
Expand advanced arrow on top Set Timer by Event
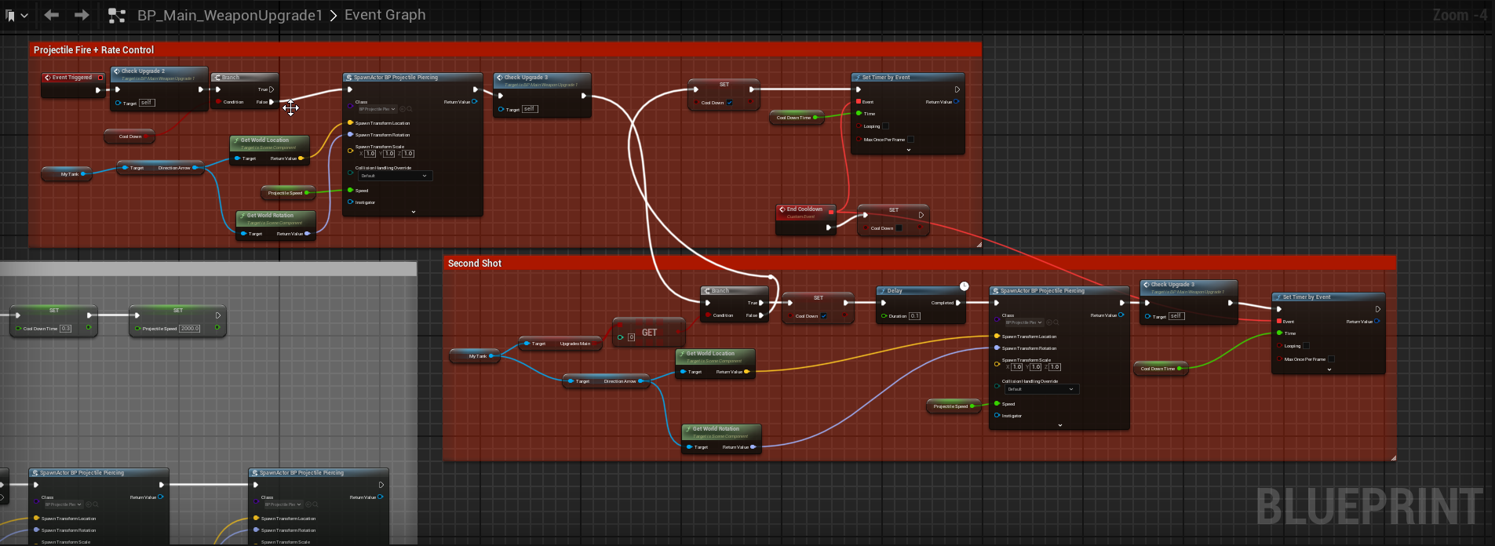pos(909,150)
